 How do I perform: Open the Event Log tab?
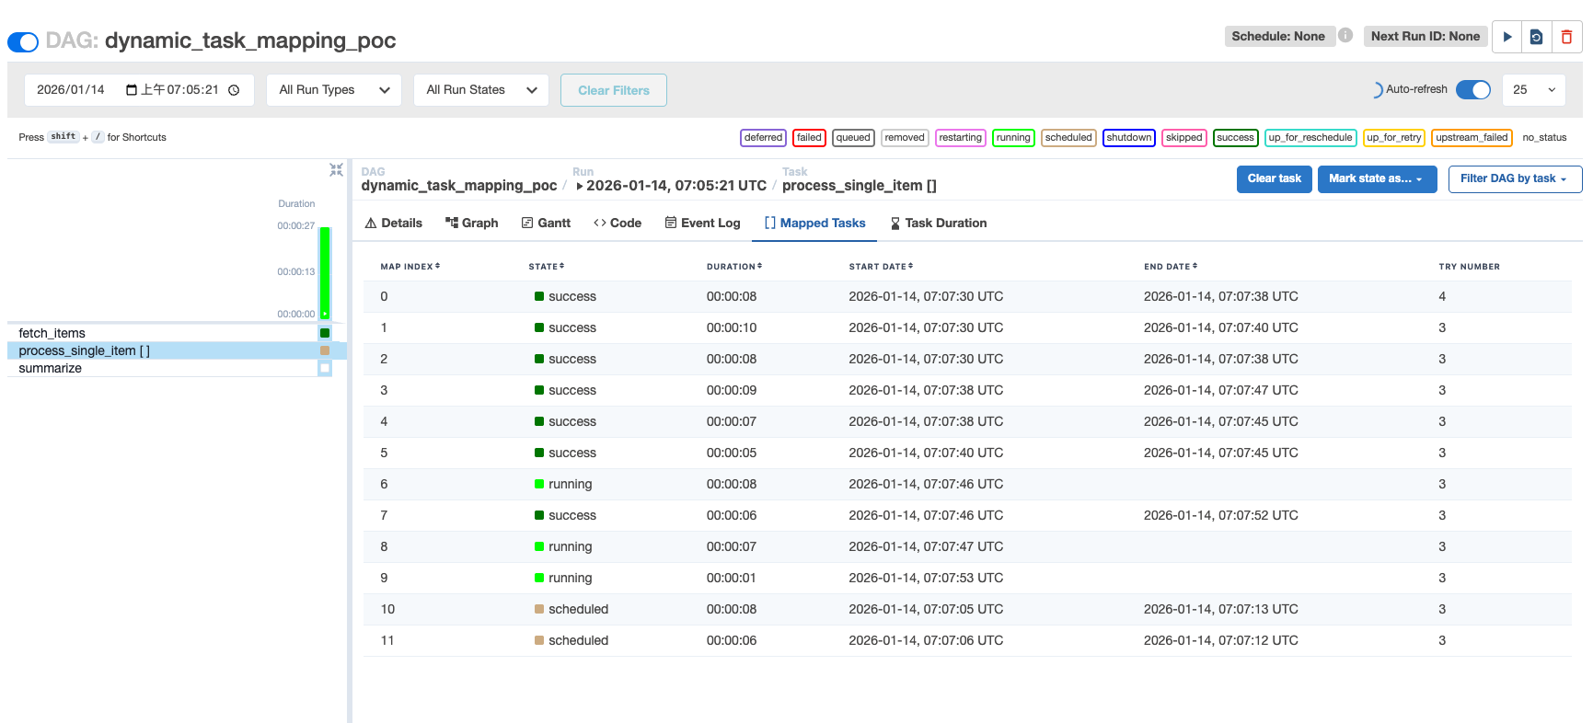(x=702, y=223)
